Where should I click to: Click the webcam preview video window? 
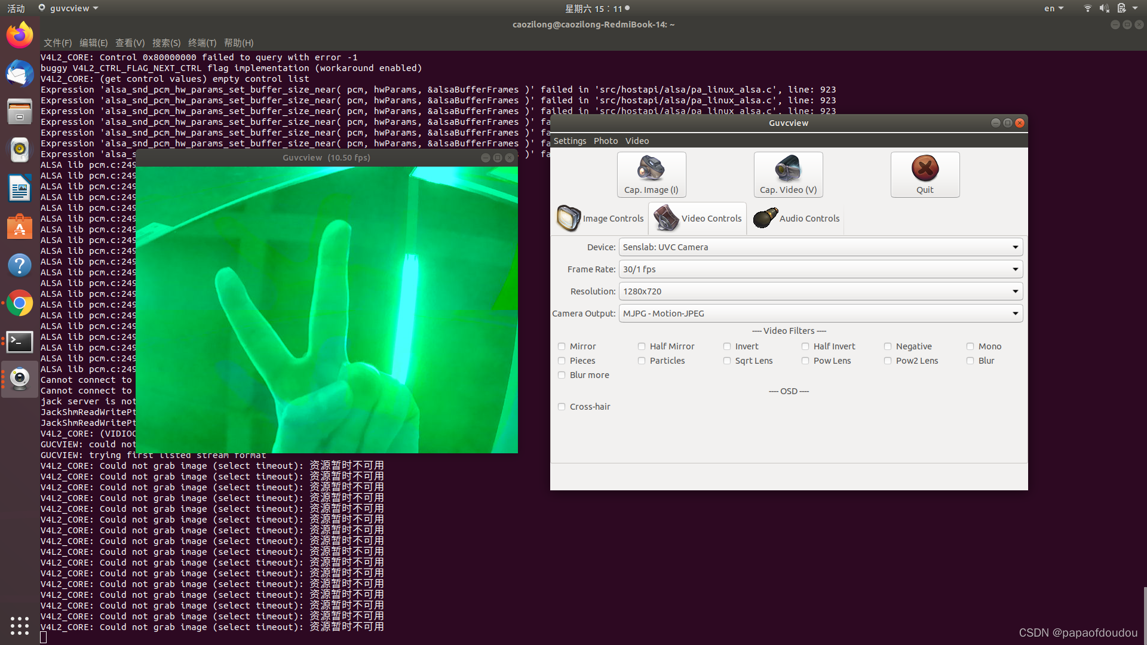tap(327, 309)
